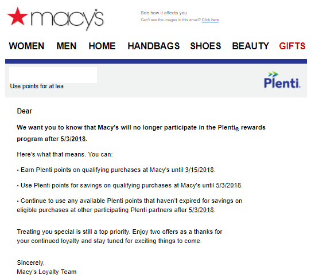Click the 'Use points for at lea' banner text
Screen dimensions: 315x278
pos(37,87)
